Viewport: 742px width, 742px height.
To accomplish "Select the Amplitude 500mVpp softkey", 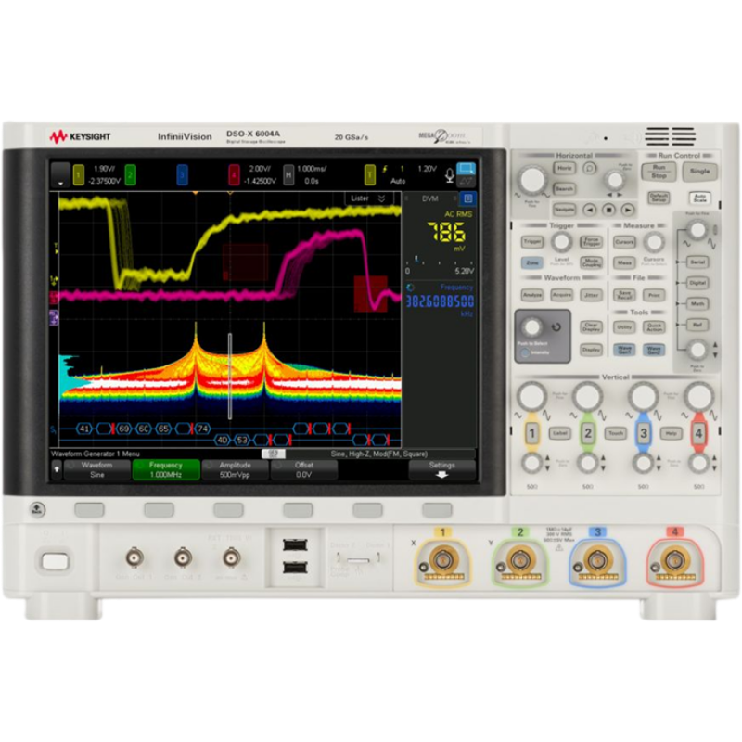I will click(235, 470).
